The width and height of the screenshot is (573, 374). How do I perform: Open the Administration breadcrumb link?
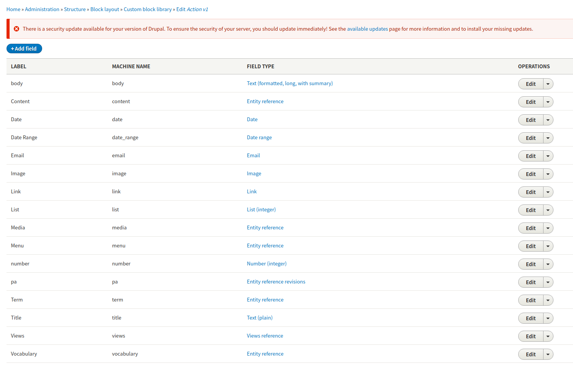point(42,9)
